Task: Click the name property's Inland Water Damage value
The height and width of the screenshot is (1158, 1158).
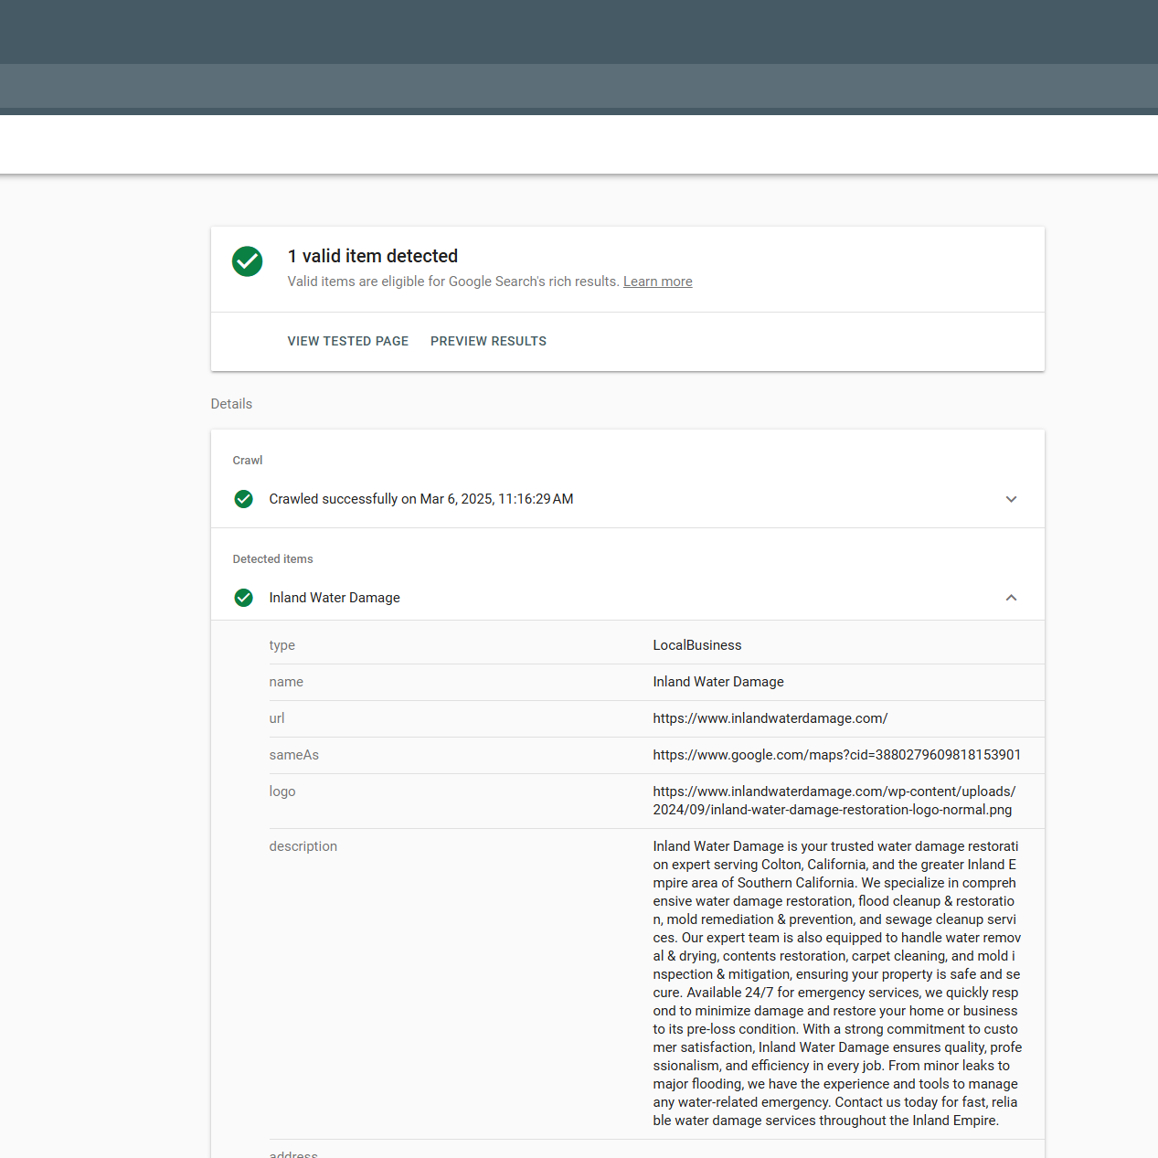Action: pyautogui.click(x=717, y=682)
